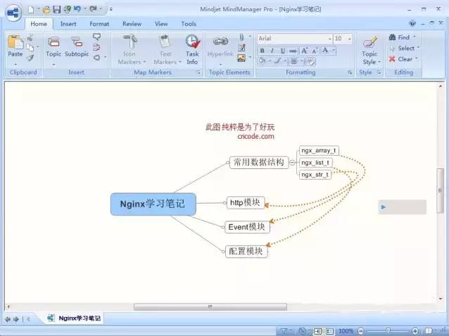Toggle the task panes button in status bar

tap(429, 331)
